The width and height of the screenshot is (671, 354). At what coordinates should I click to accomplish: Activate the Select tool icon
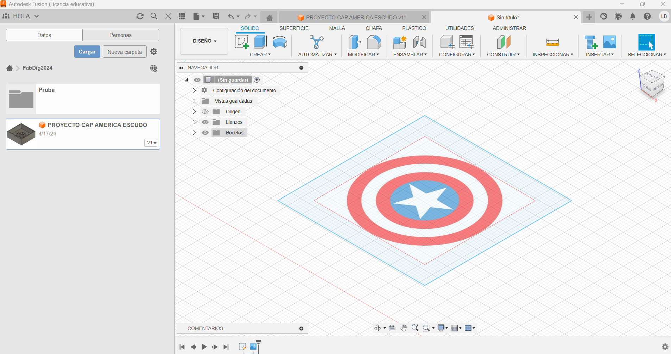(x=646, y=42)
